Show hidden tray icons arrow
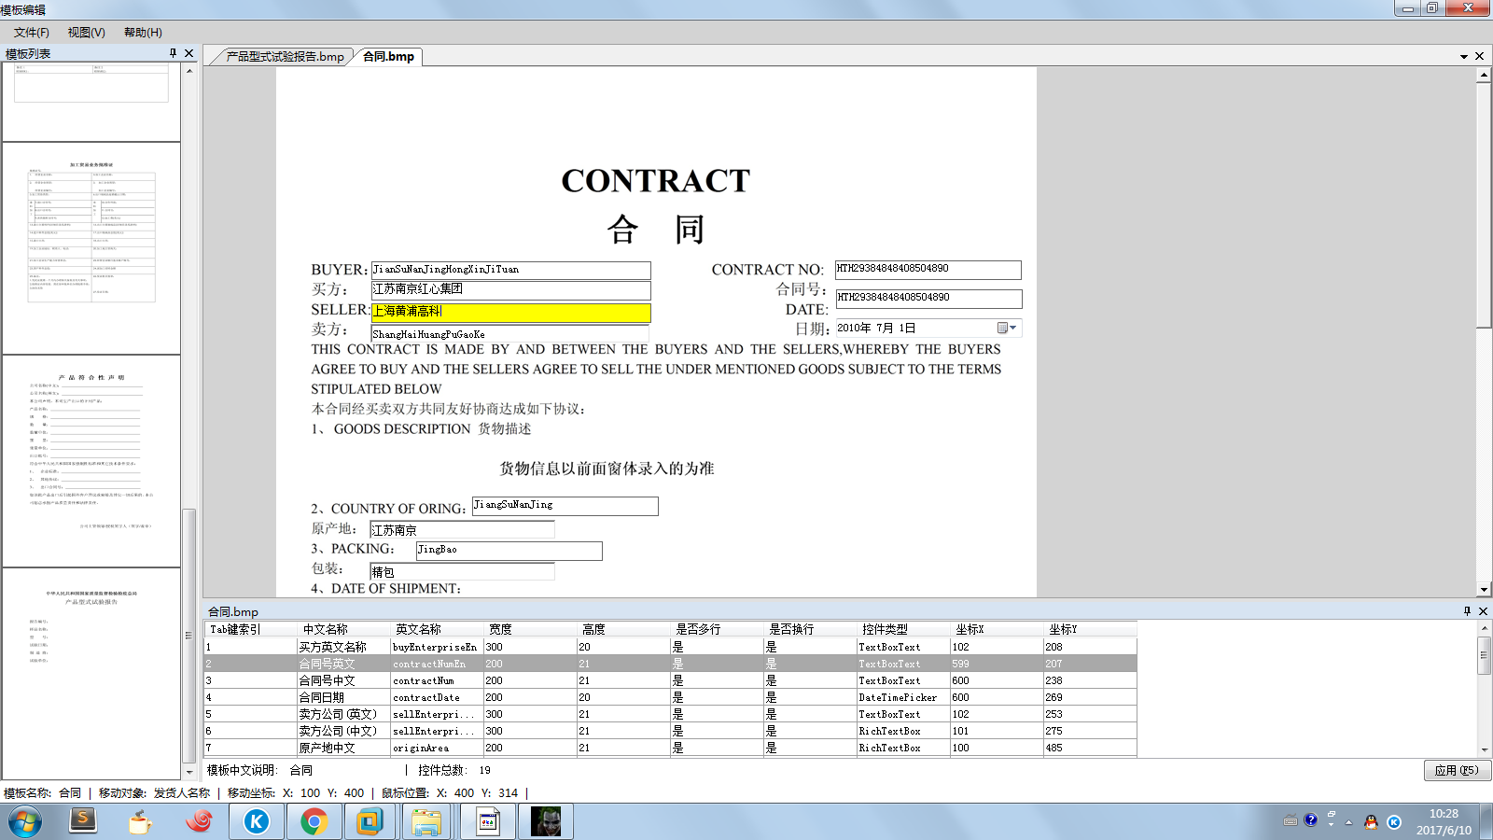Image resolution: width=1493 pixels, height=840 pixels. coord(1348,822)
